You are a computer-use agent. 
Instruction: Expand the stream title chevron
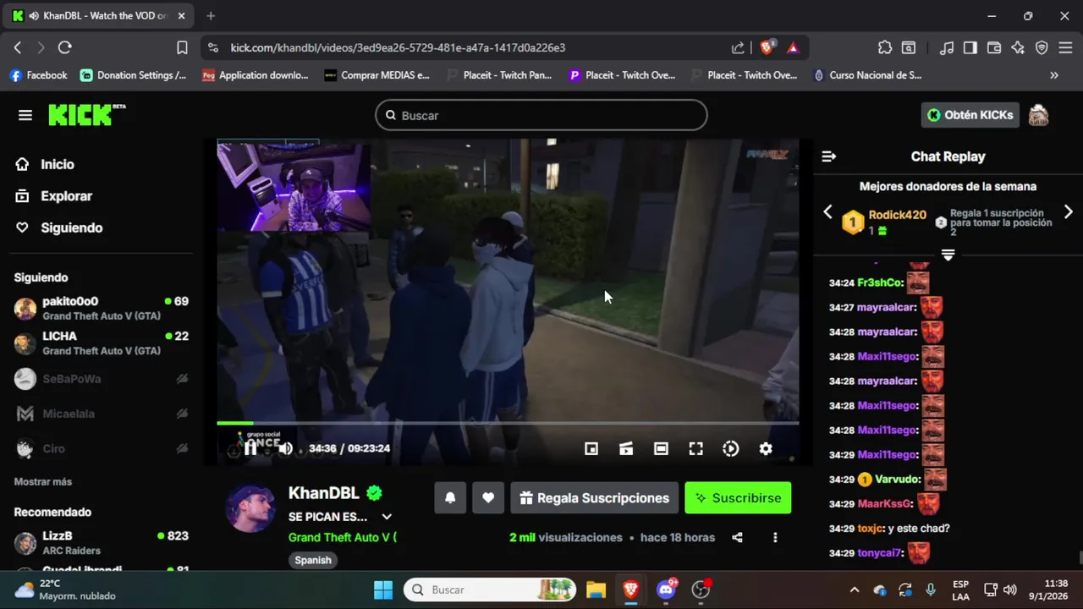pyautogui.click(x=387, y=517)
